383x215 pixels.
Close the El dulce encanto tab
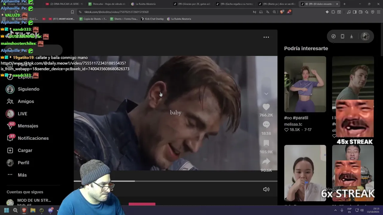[337, 4]
